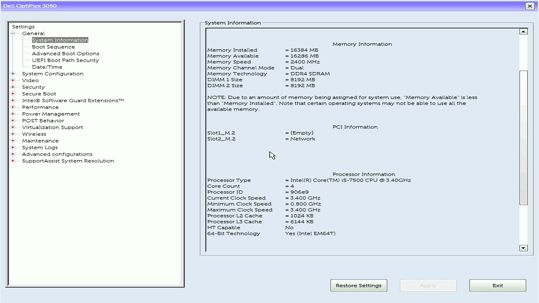539x303 pixels.
Task: Select Intel Software Guard Extensions label
Action: (73, 101)
